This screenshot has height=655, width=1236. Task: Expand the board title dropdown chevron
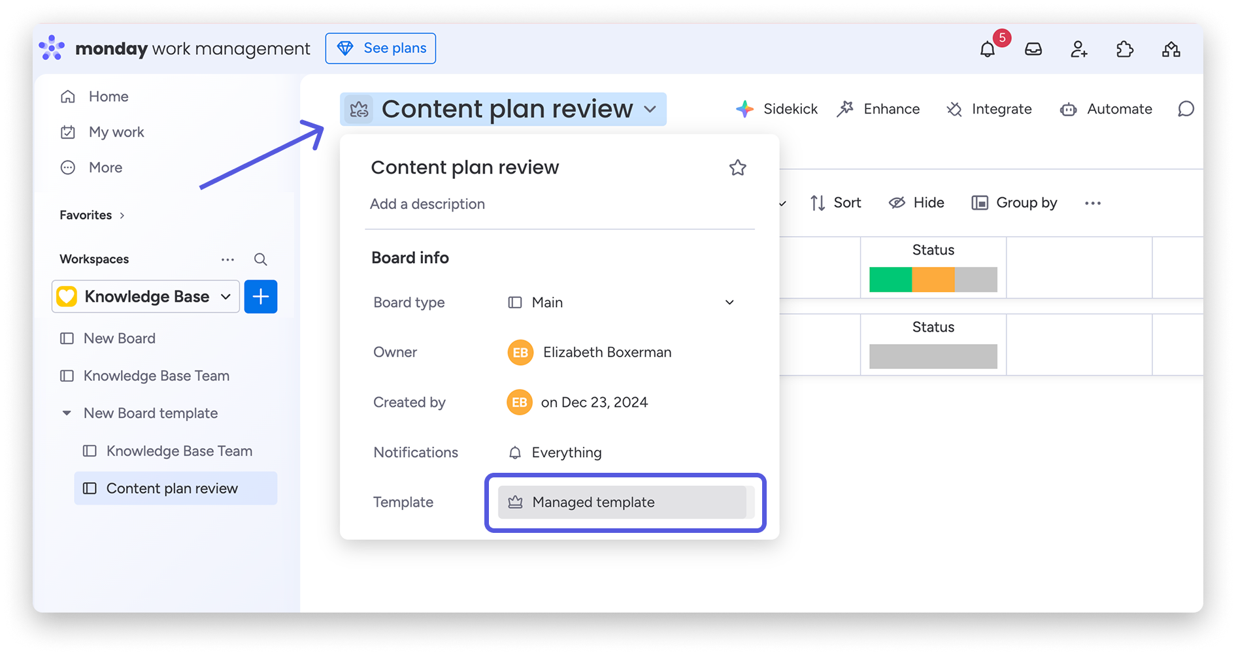coord(650,109)
